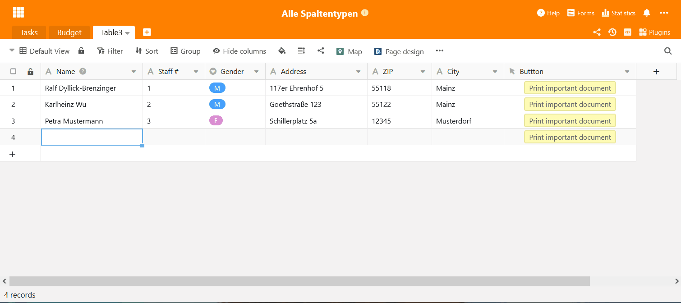Open the Statistics link in header

pyautogui.click(x=618, y=13)
